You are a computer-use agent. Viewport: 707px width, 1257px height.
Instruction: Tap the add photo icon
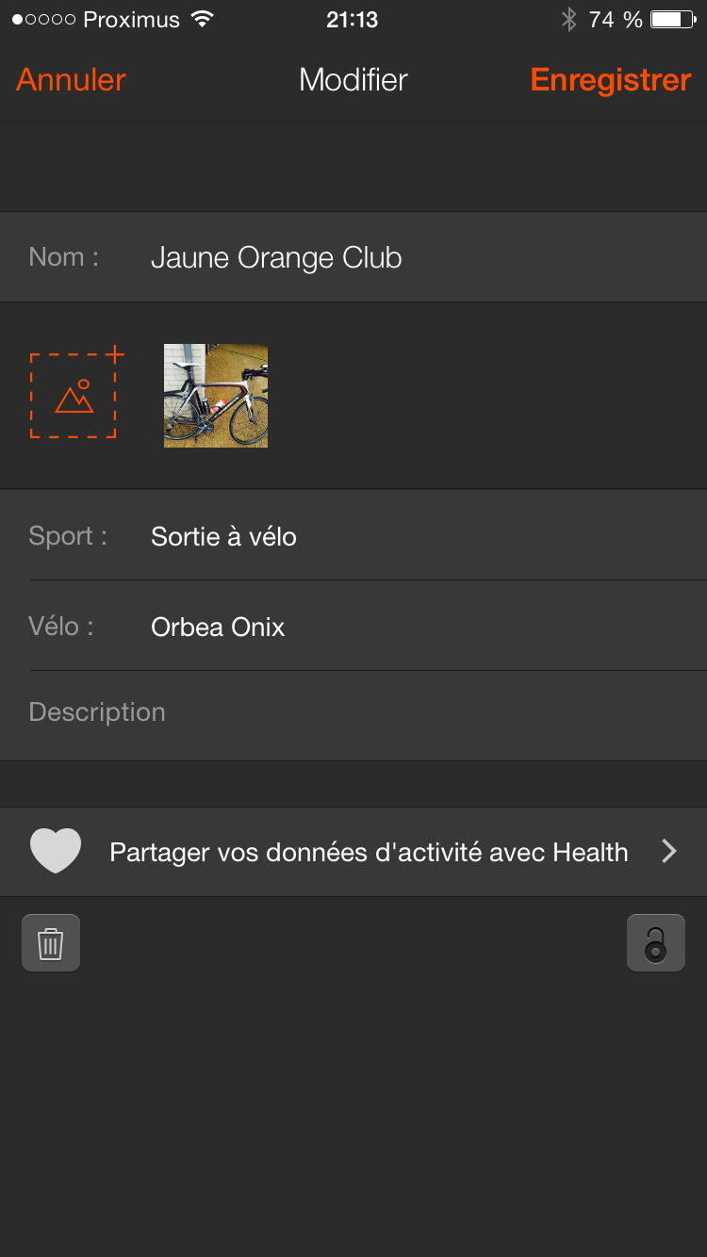tap(74, 396)
